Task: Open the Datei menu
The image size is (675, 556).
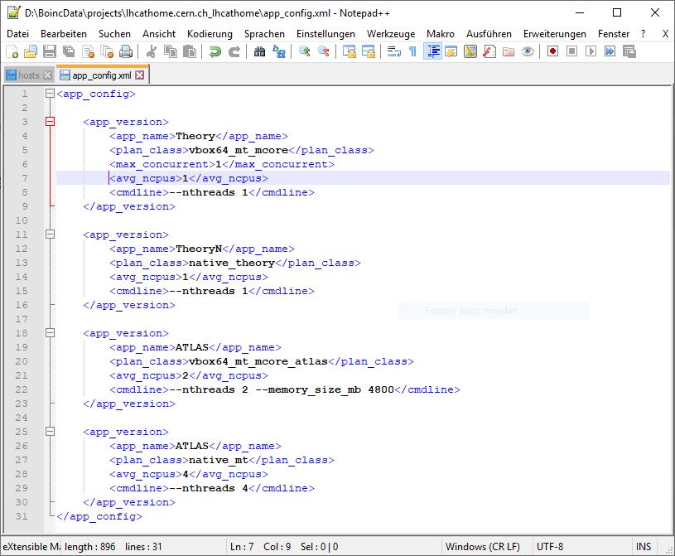Action: click(18, 34)
